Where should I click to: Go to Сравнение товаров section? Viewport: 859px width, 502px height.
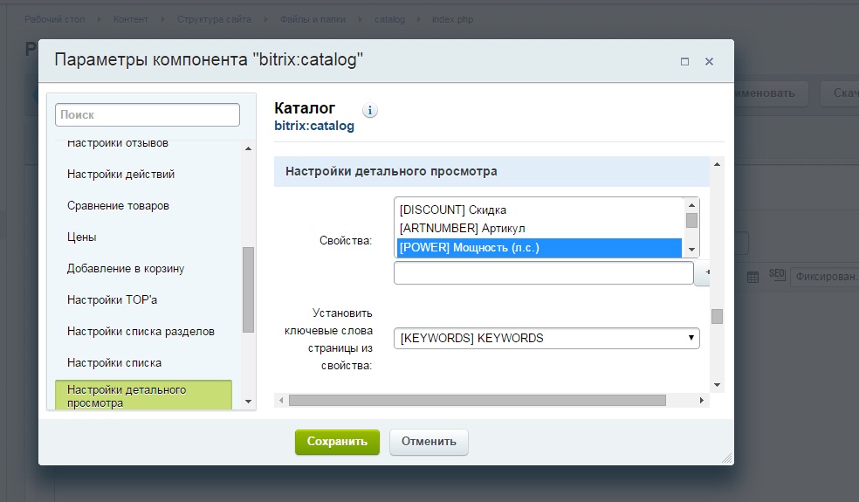(118, 205)
